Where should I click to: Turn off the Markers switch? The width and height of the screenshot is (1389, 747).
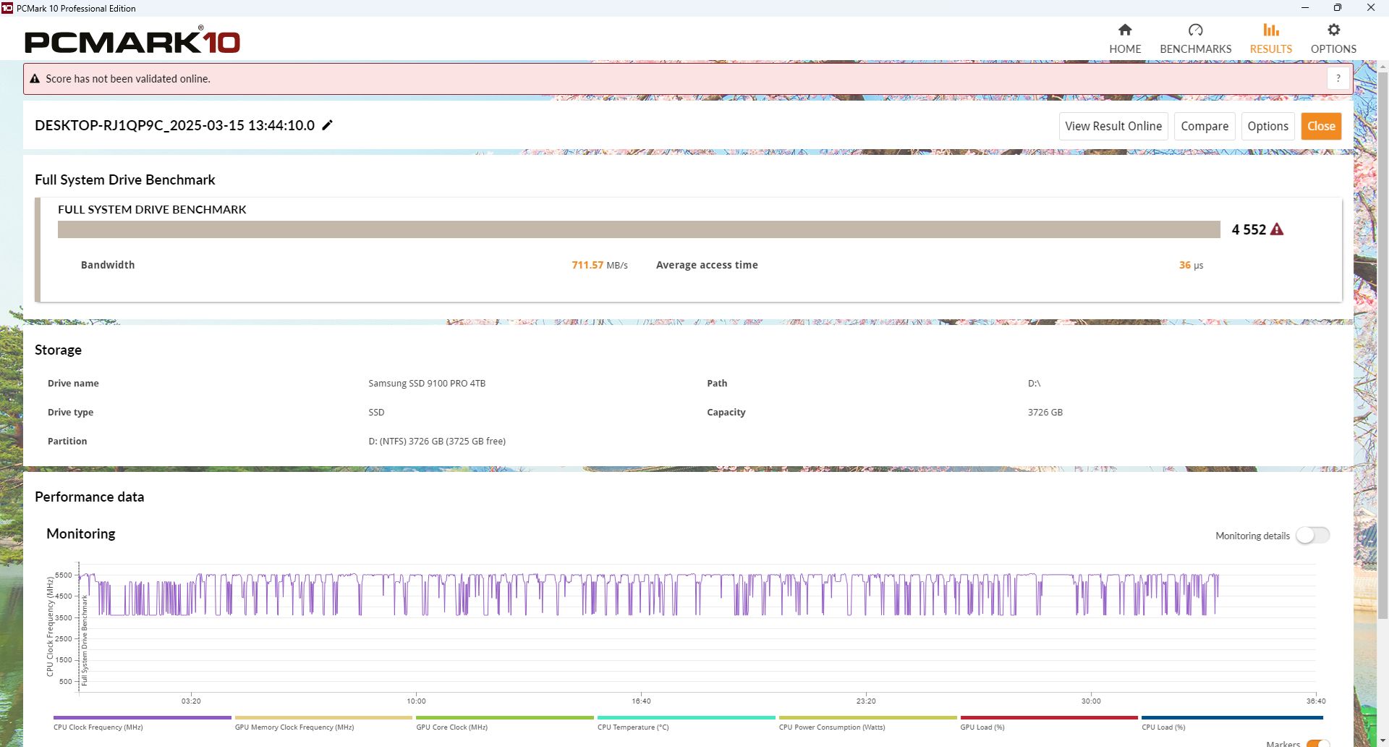pyautogui.click(x=1318, y=743)
